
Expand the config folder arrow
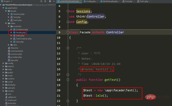pos(3,63)
